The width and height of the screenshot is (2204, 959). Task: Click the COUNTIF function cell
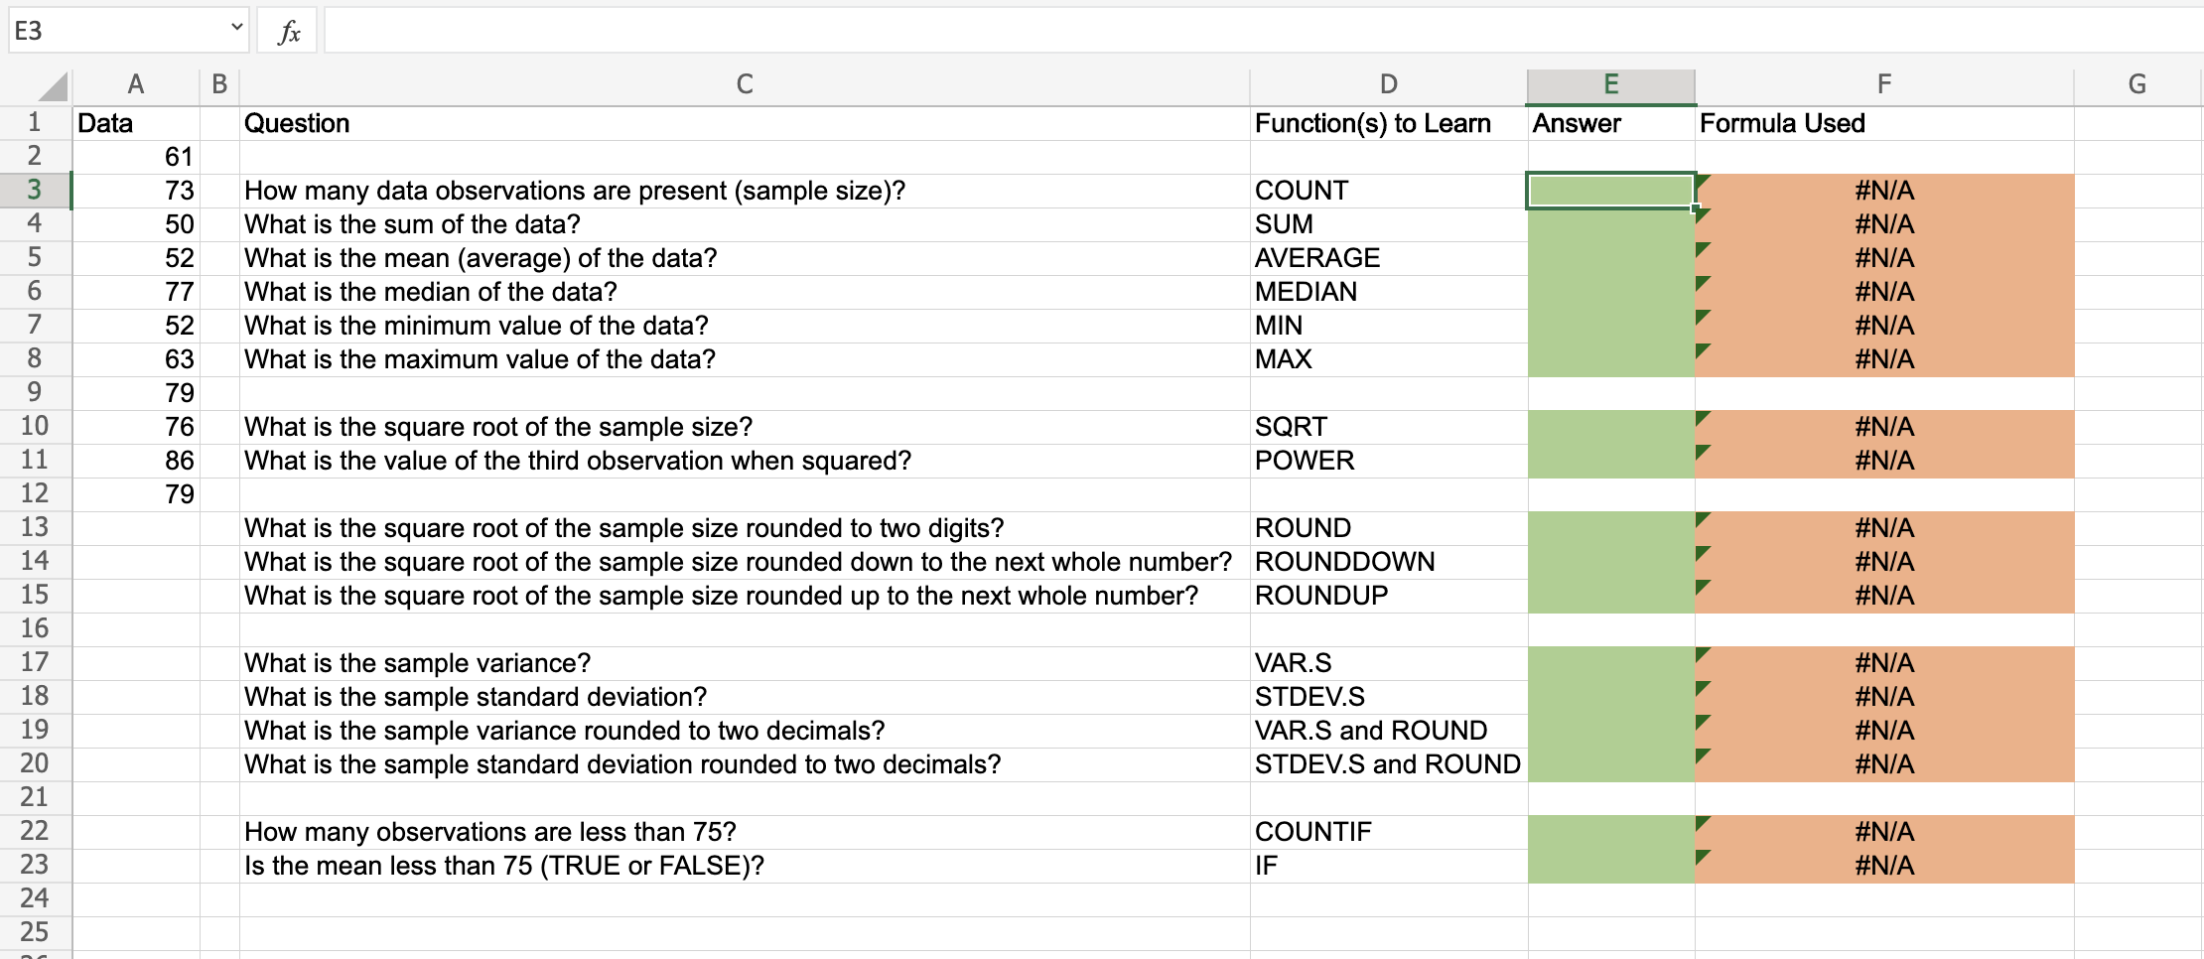click(x=1389, y=832)
